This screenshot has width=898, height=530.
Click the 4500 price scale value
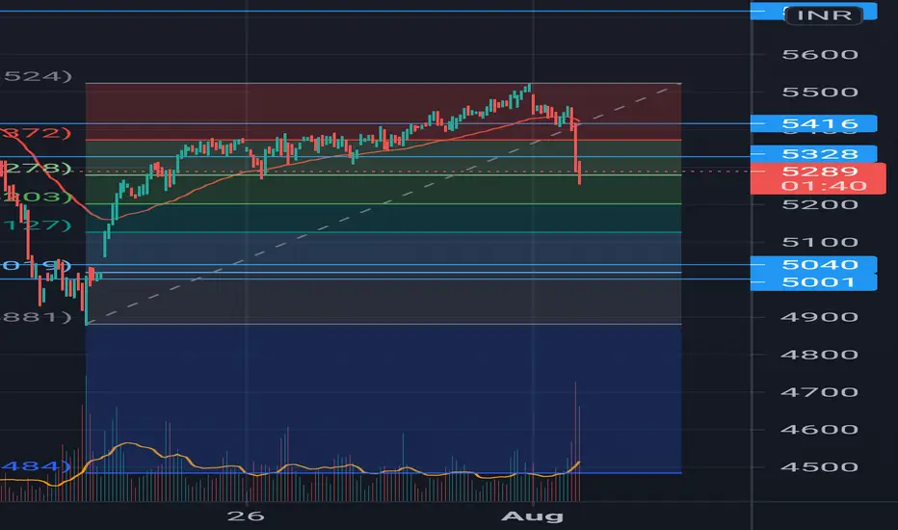[x=820, y=466]
